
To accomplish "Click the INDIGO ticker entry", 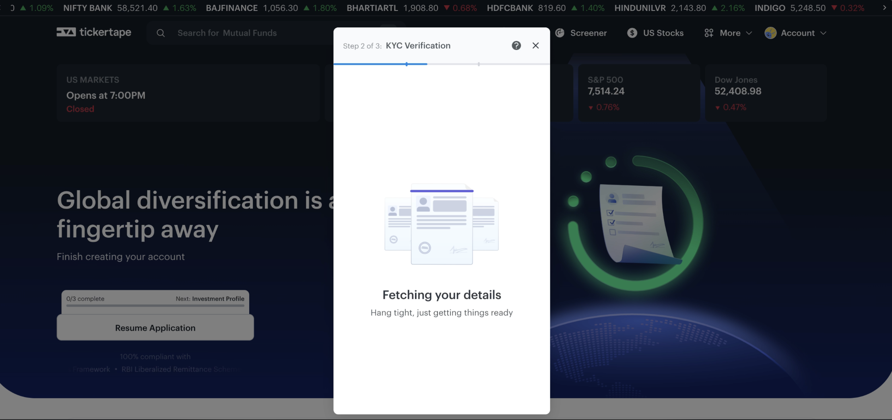I will coord(809,8).
